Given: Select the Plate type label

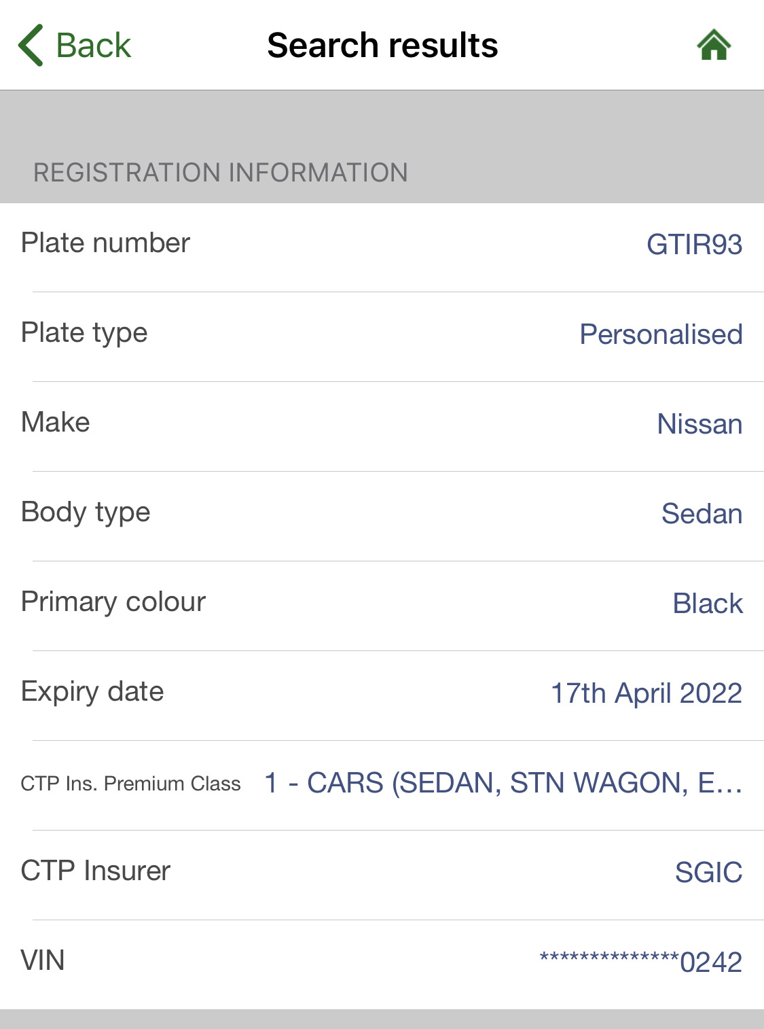Looking at the screenshot, I should tap(84, 333).
